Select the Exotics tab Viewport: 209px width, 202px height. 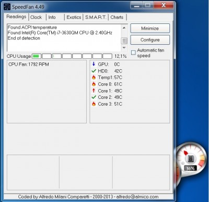click(x=74, y=17)
